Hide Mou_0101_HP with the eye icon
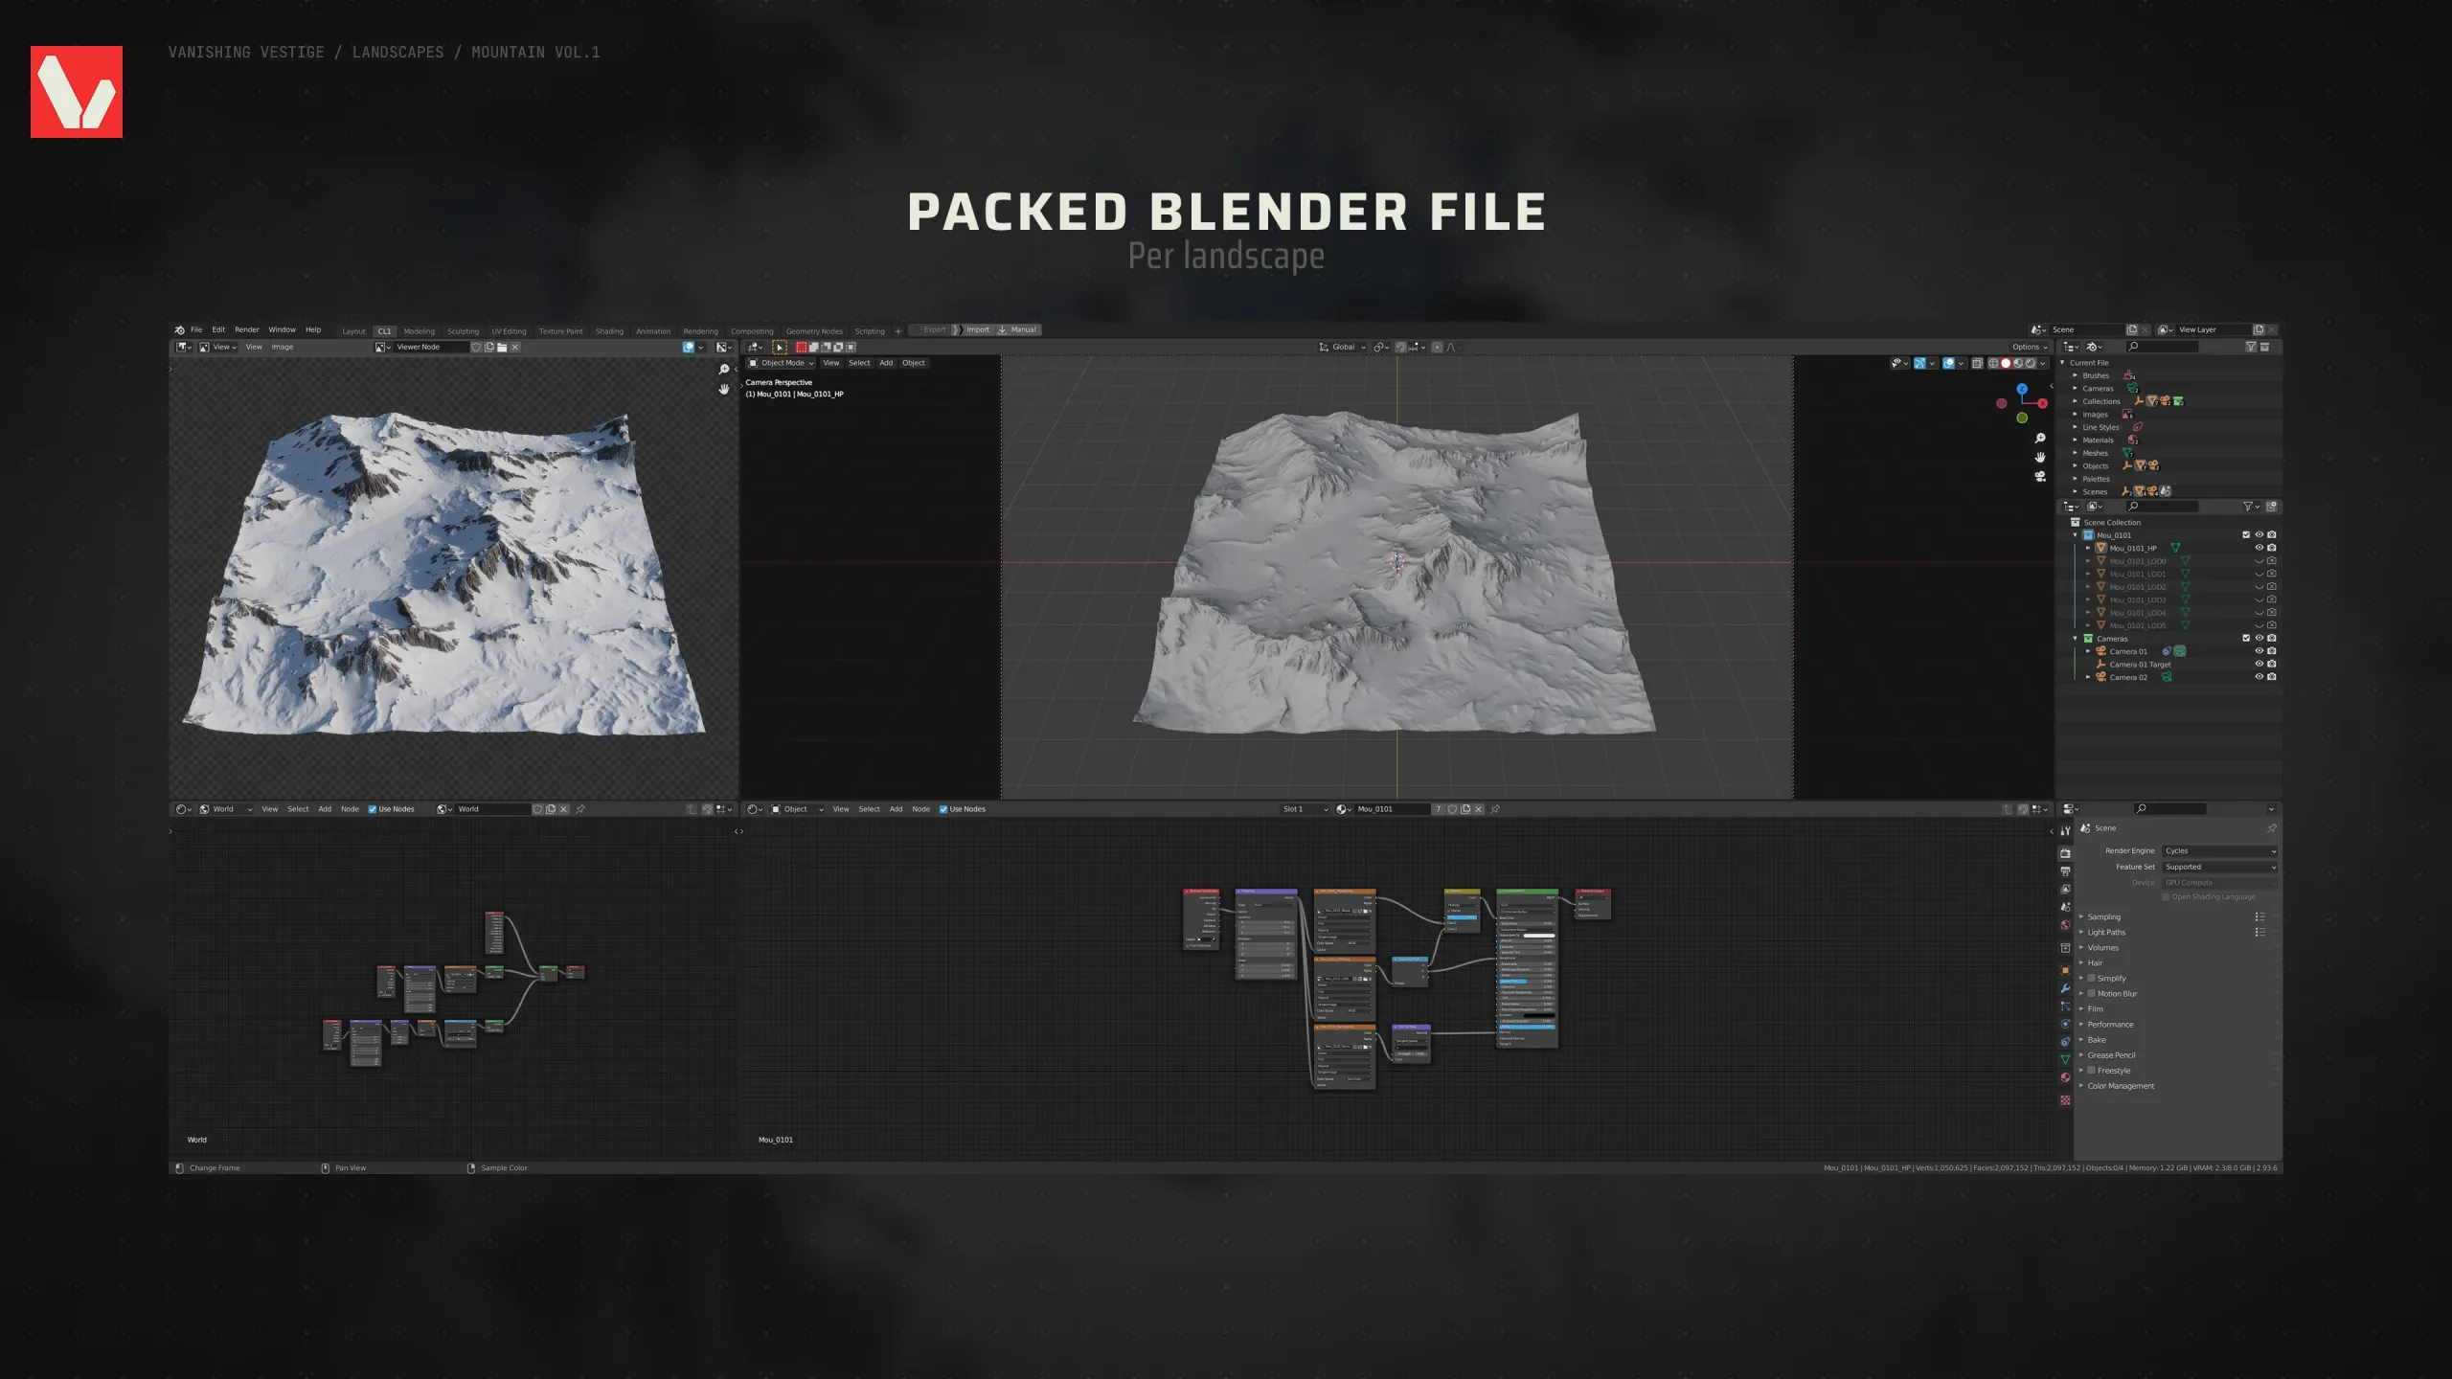Image resolution: width=2452 pixels, height=1379 pixels. [x=2259, y=548]
